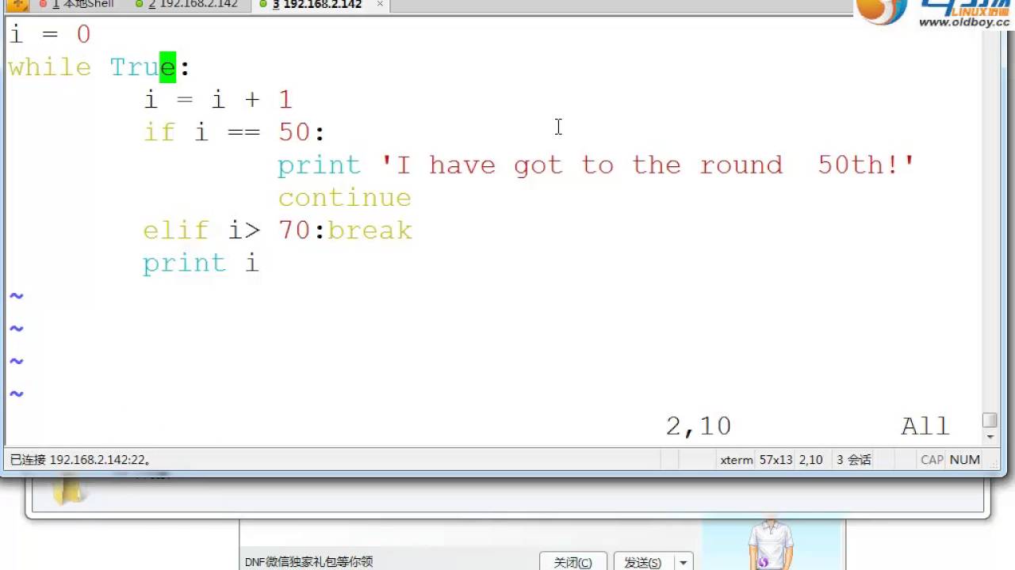Click the 发送(S) button in the chat window
The height and width of the screenshot is (570, 1015).
[x=643, y=562]
